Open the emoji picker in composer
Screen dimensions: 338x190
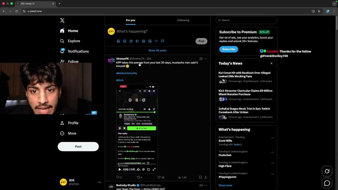pyautogui.click(x=144, y=41)
